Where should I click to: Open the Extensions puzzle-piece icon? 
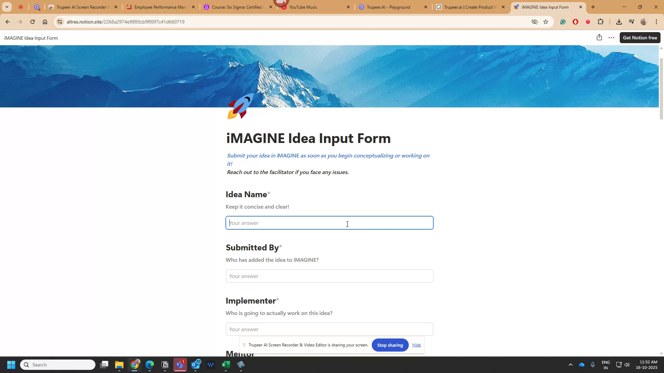coord(601,21)
